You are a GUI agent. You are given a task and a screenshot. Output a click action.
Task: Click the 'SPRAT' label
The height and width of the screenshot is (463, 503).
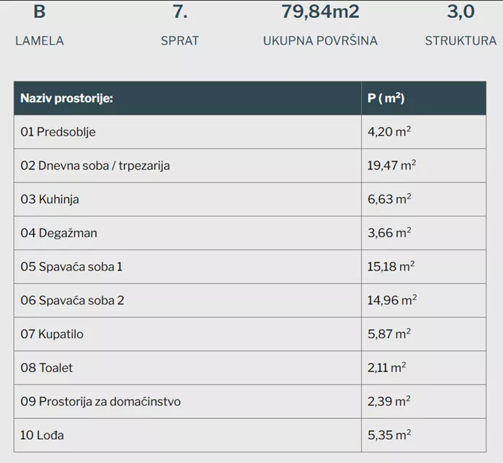[179, 41]
